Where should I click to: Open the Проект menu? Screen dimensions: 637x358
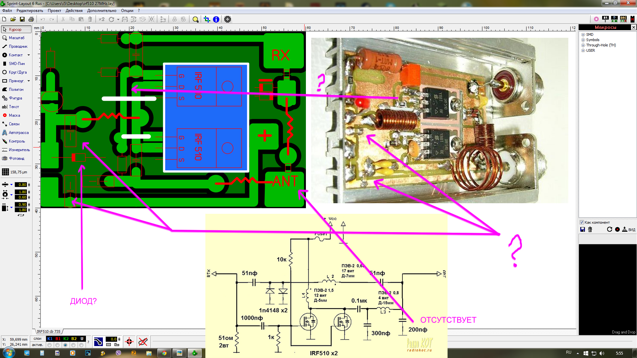click(x=54, y=11)
